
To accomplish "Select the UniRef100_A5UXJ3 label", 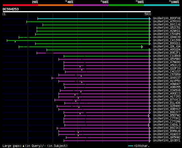I will [167, 65].
